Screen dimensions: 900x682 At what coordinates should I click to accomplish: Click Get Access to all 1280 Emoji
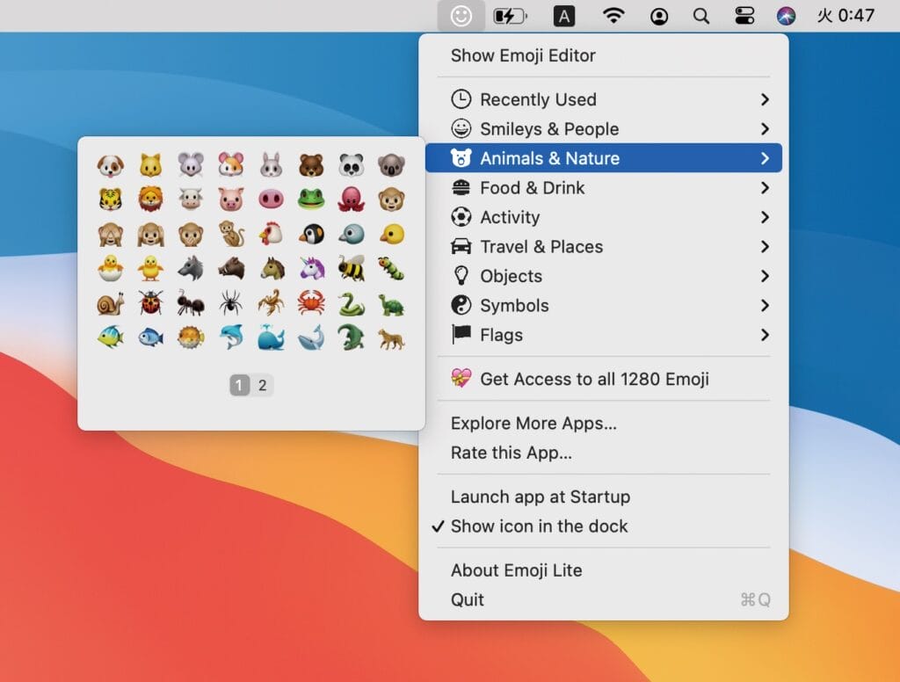click(593, 380)
